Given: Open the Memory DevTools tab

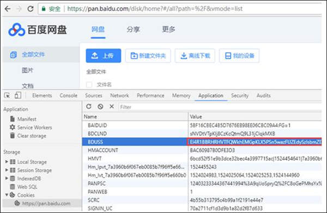Looking at the screenshot, I should tap(181, 95).
